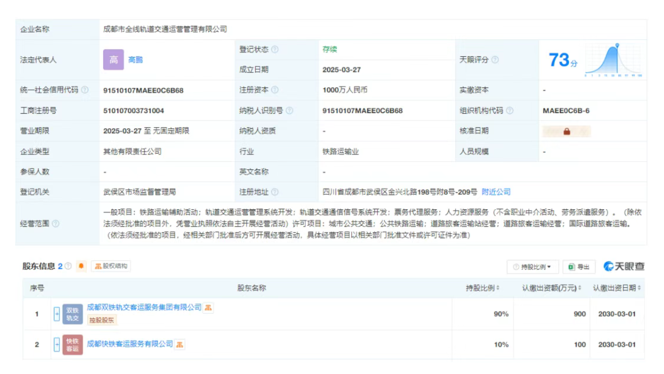The image size is (664, 374).
Task: Open the 持股比例 dropdown filter
Action: pyautogui.click(x=533, y=267)
